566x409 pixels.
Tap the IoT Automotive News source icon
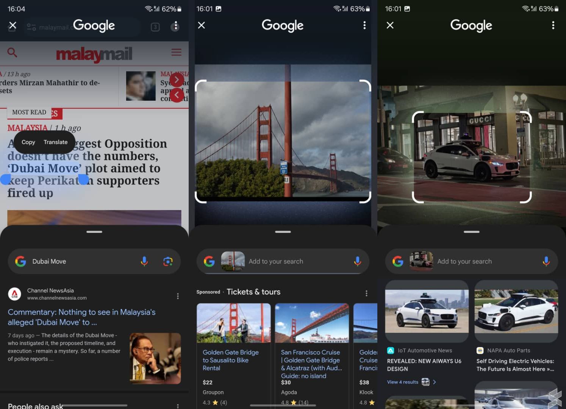point(391,350)
